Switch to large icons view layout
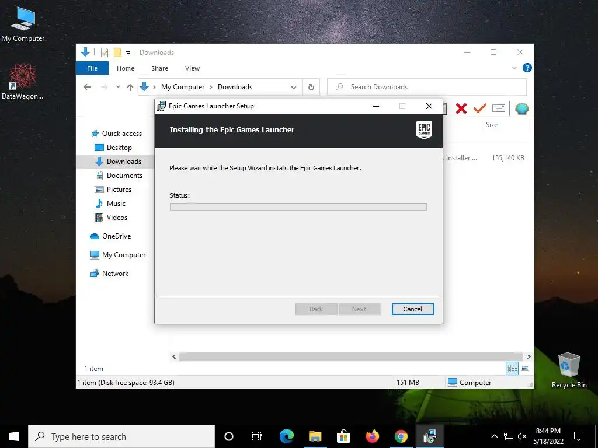Image resolution: width=598 pixels, height=448 pixels. point(525,368)
